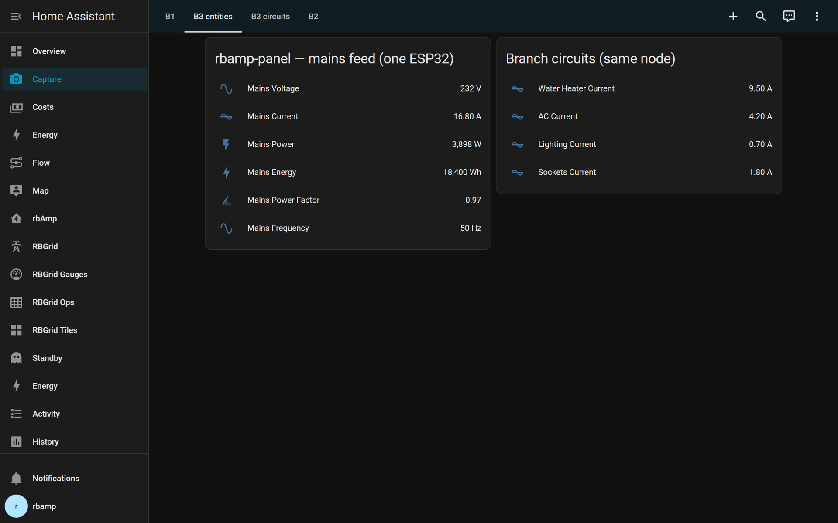This screenshot has height=523, width=838.
Task: Click the Mains Power lightning icon
Action: 226,144
